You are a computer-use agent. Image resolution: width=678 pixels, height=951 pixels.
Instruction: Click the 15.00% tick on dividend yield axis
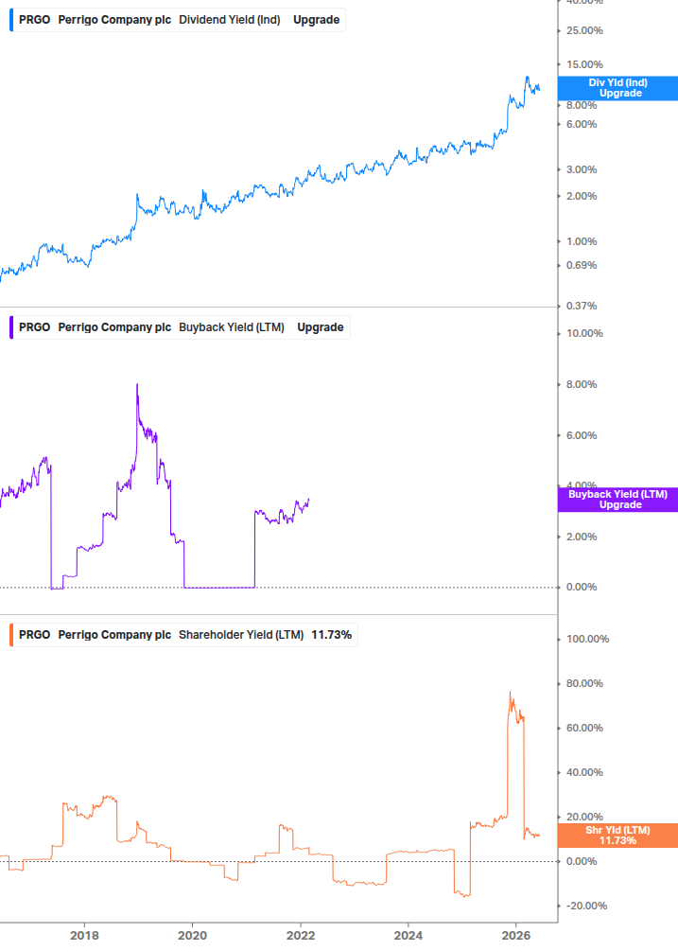(x=584, y=65)
